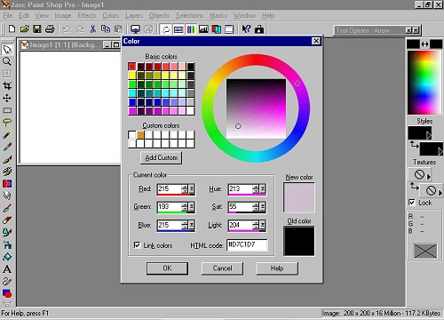This screenshot has width=444, height=320.
Task: Click the context Help arrow-question icon
Action: tap(246, 29)
